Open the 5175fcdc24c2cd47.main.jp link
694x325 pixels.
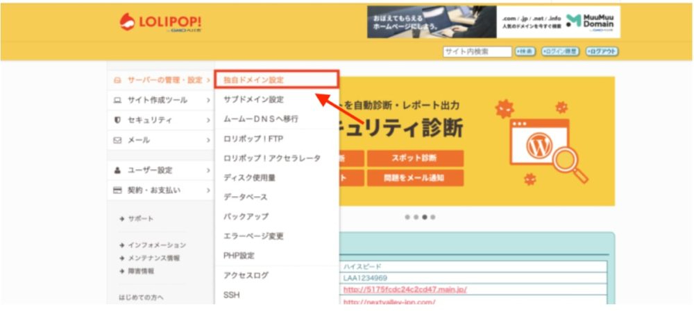[x=405, y=290]
